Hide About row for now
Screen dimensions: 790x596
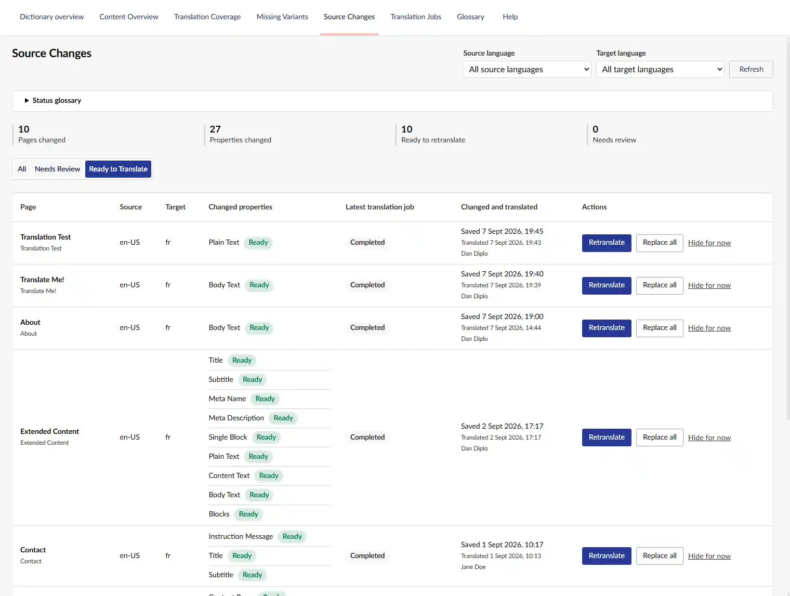click(709, 328)
